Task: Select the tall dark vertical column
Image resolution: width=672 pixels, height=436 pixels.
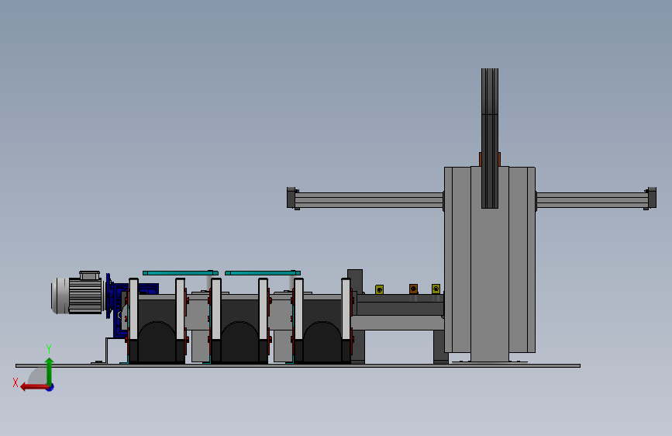Action: (x=490, y=138)
